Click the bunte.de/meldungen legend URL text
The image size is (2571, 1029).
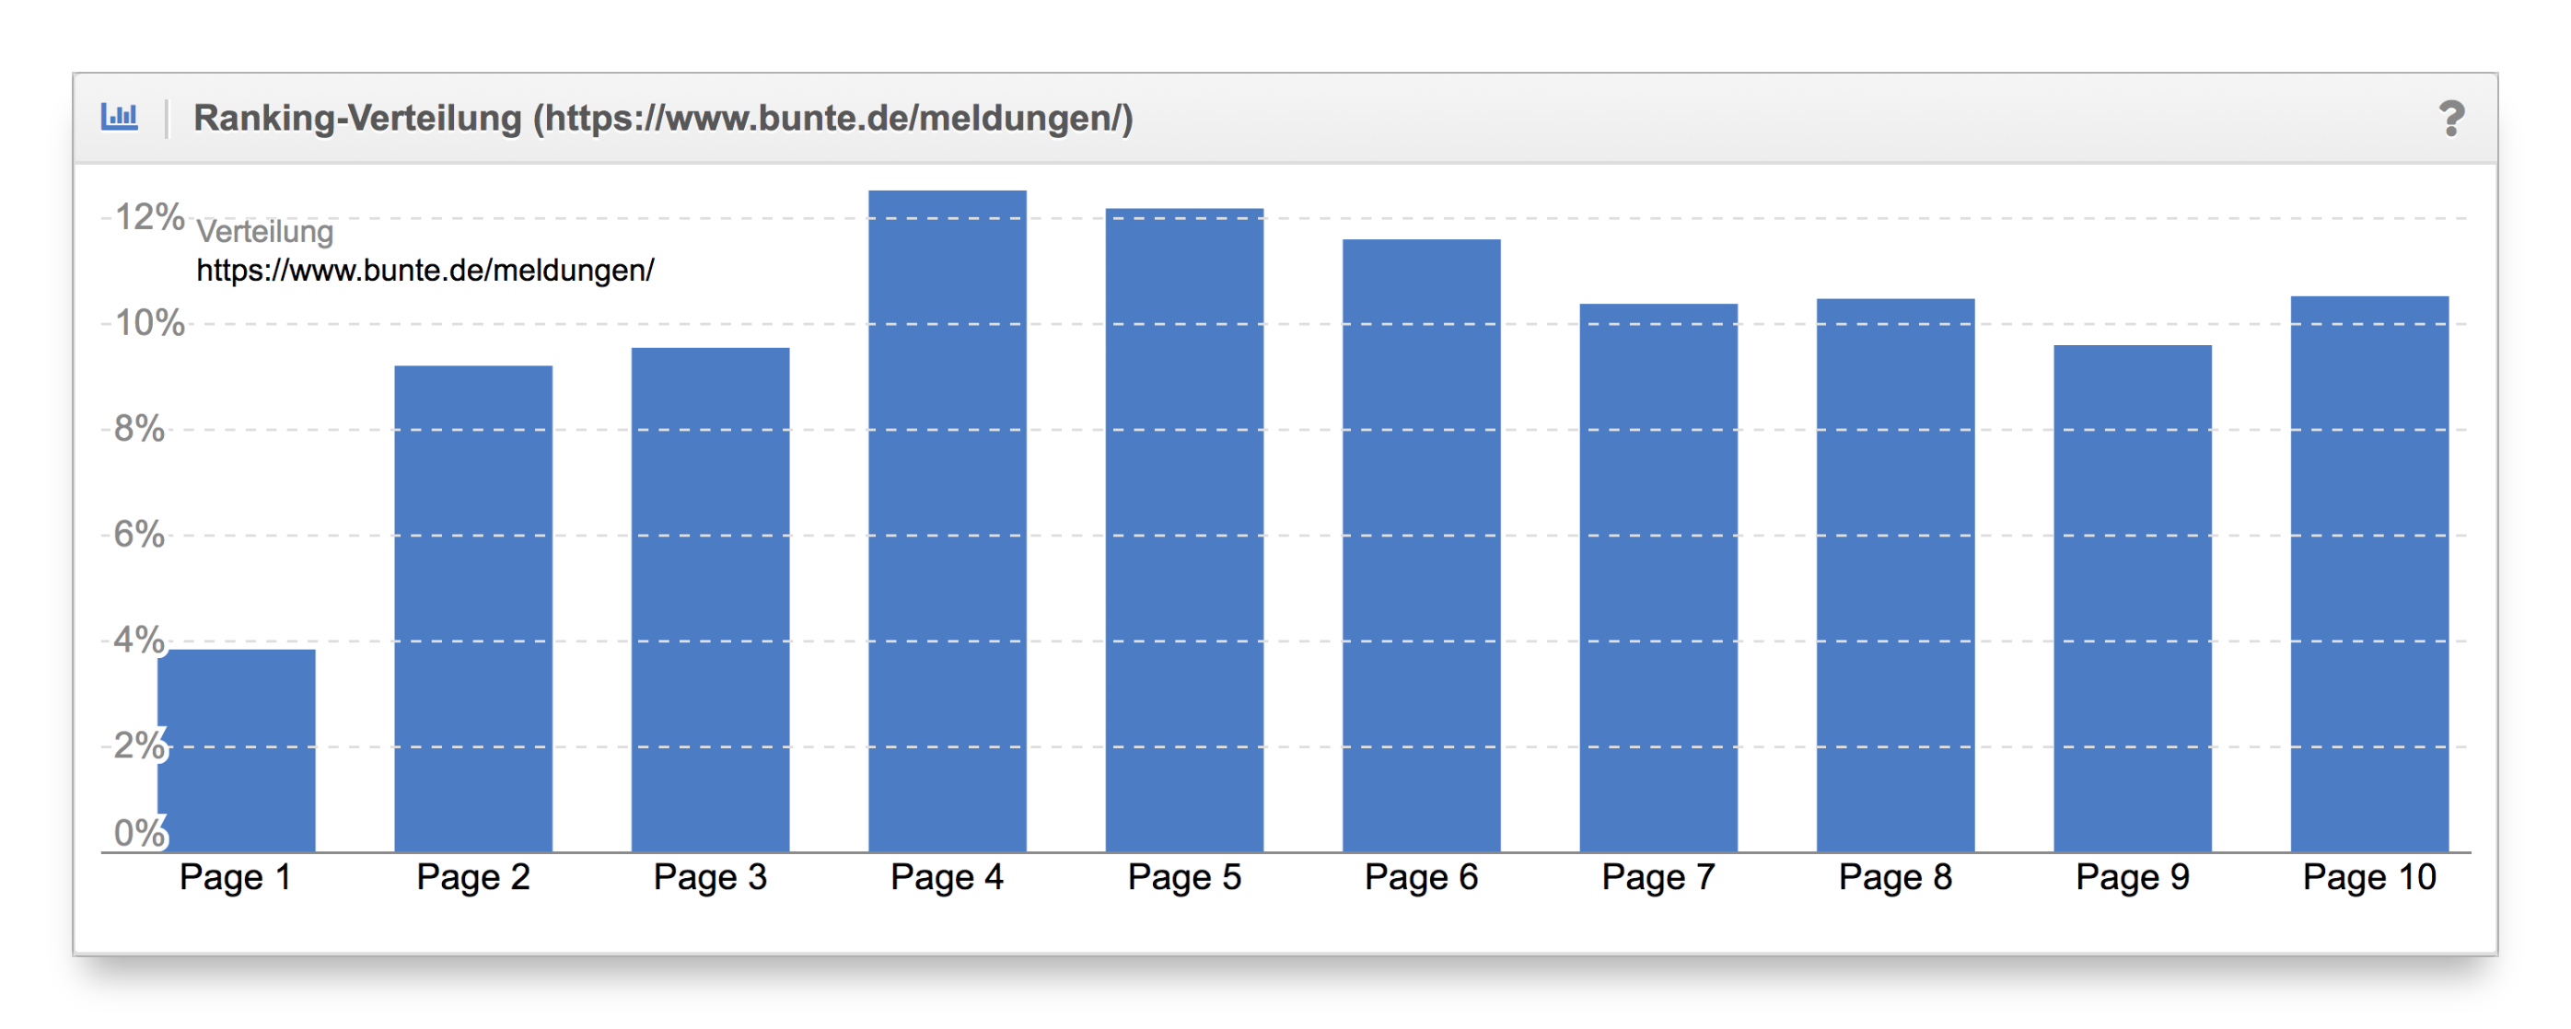click(x=425, y=271)
